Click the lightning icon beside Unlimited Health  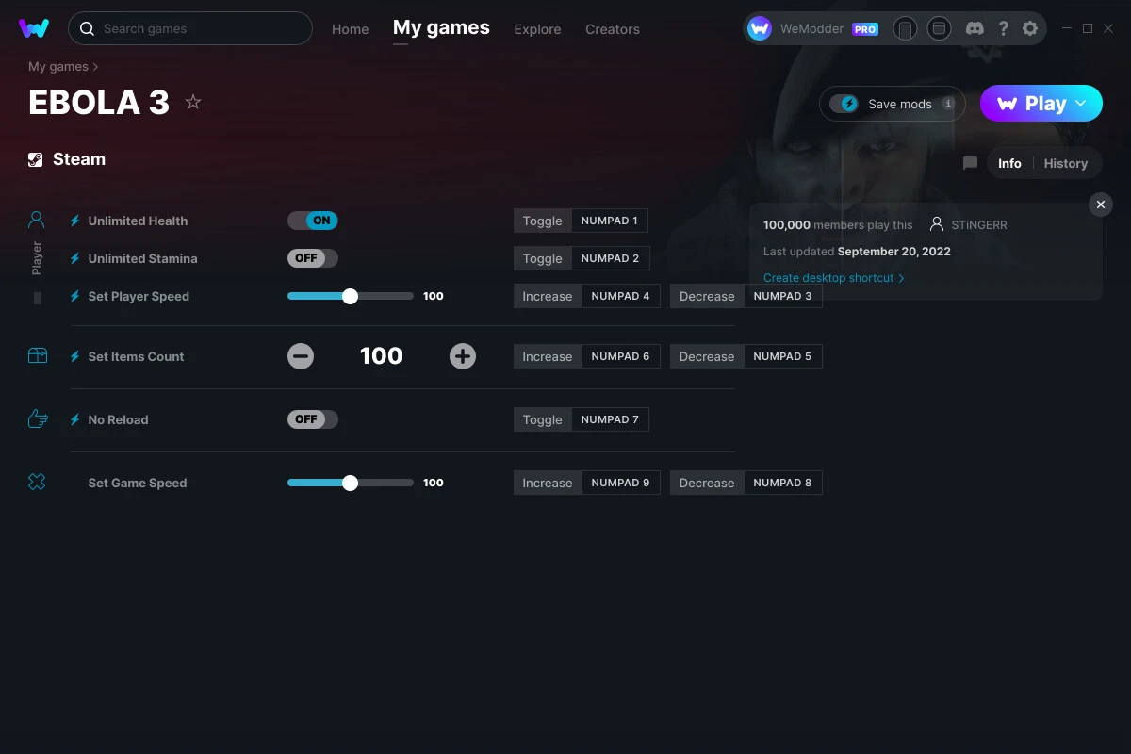tap(74, 221)
